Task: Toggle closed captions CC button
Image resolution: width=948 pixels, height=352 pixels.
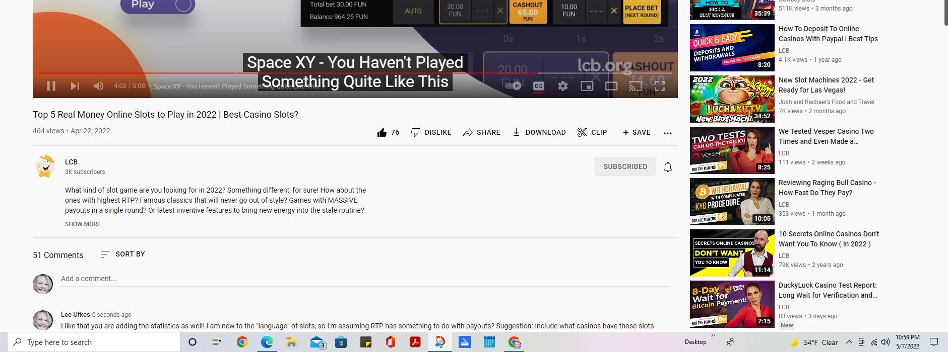Action: [x=539, y=86]
